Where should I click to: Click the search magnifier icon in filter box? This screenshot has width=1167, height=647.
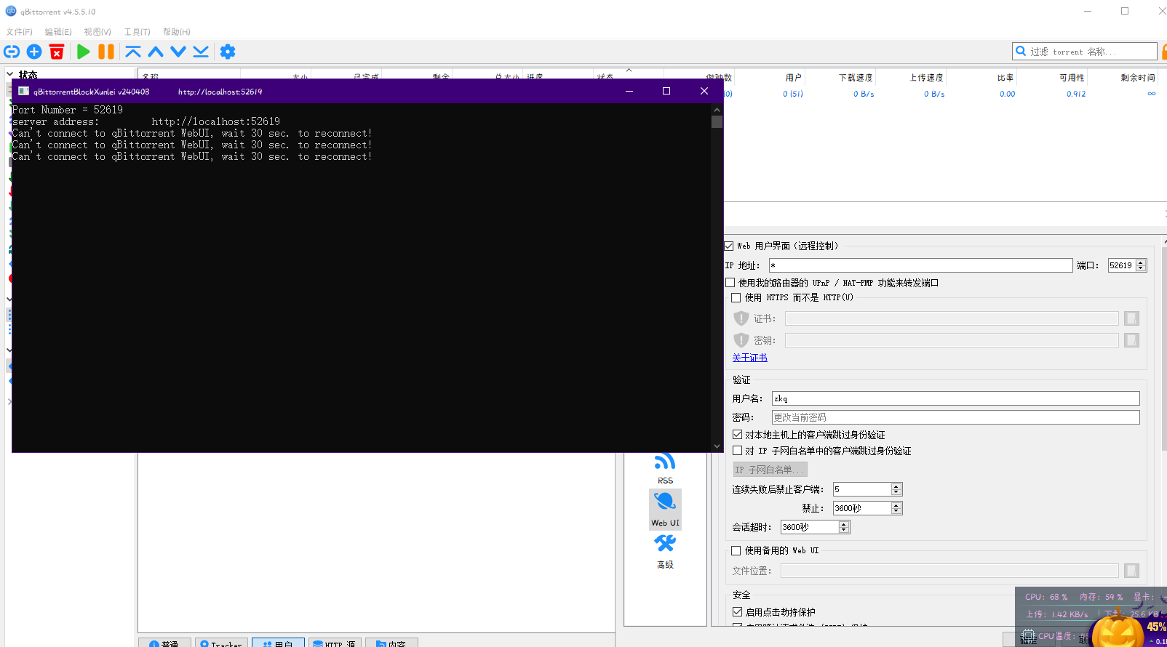pos(1021,52)
